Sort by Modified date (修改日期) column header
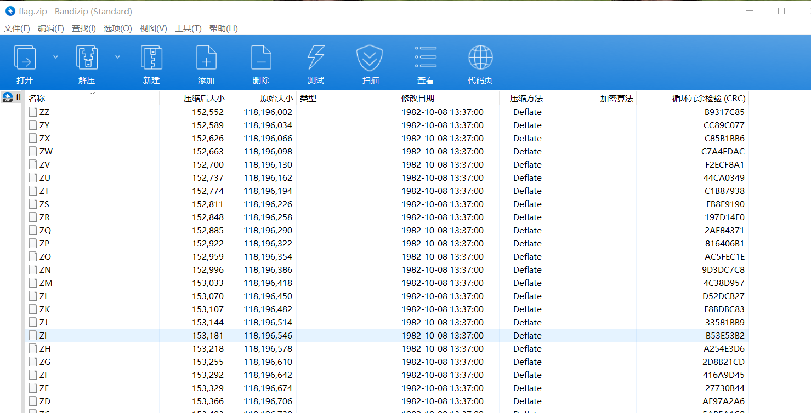811x413 pixels. click(418, 99)
